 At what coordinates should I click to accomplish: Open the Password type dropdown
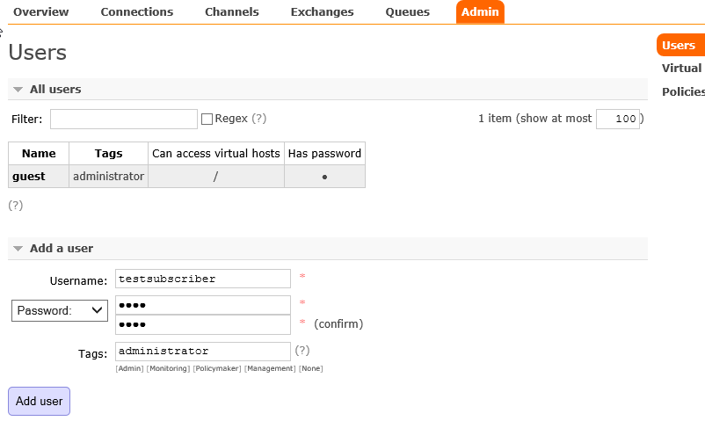[x=60, y=311]
